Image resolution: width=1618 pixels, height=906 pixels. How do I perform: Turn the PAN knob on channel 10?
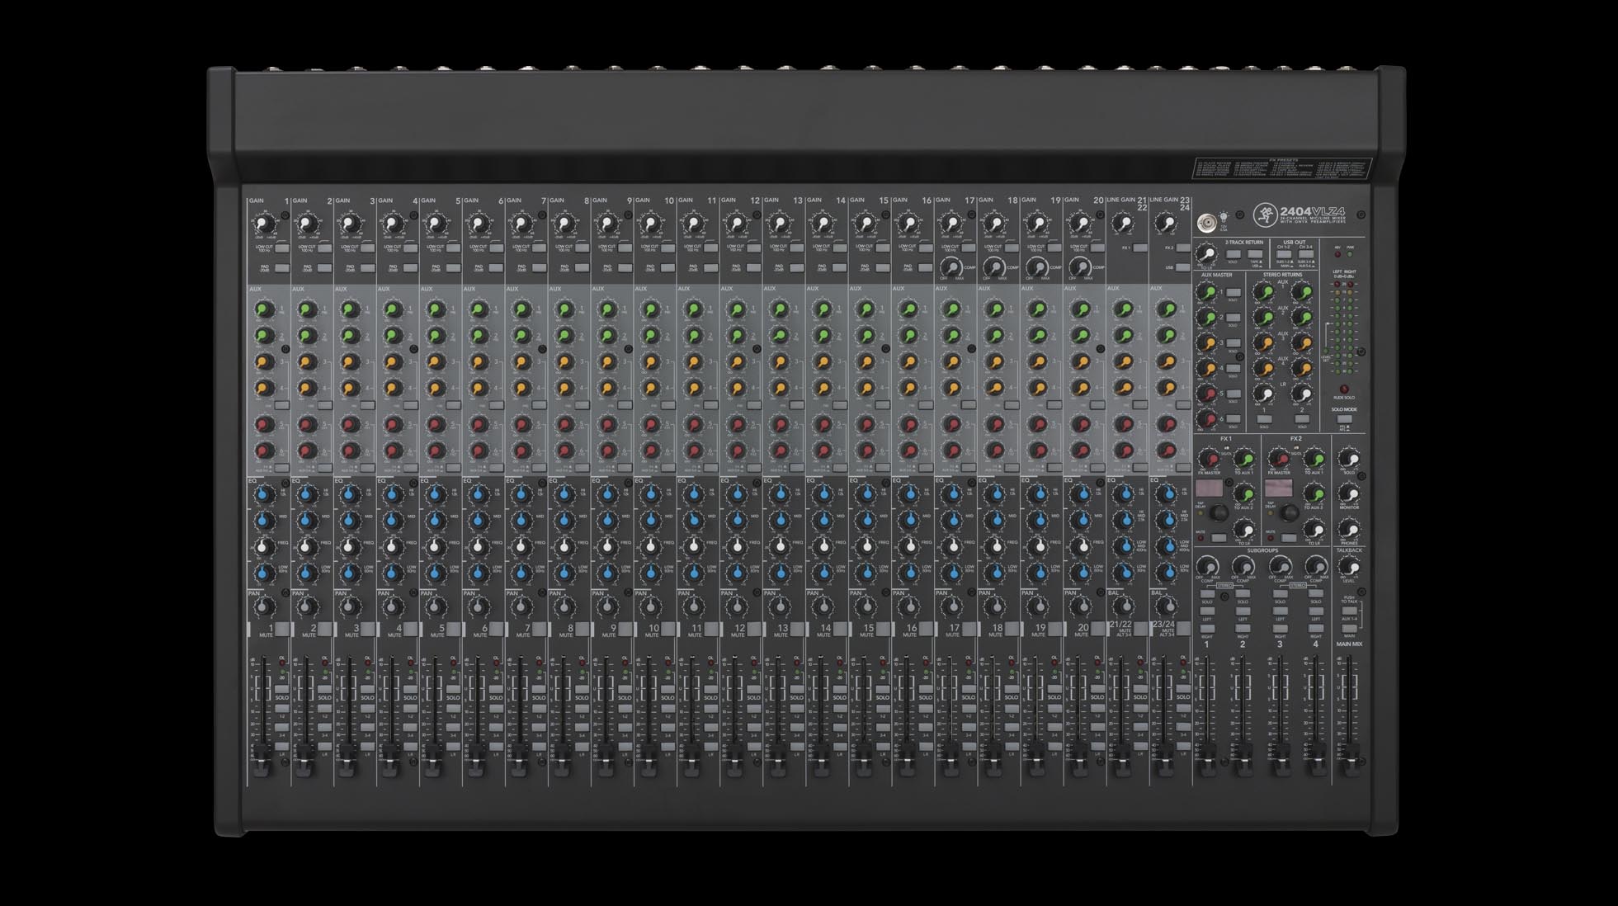[650, 606]
